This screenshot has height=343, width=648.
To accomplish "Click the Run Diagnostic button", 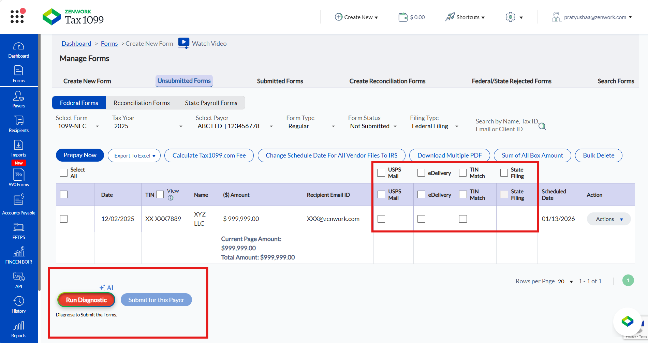I will click(86, 300).
